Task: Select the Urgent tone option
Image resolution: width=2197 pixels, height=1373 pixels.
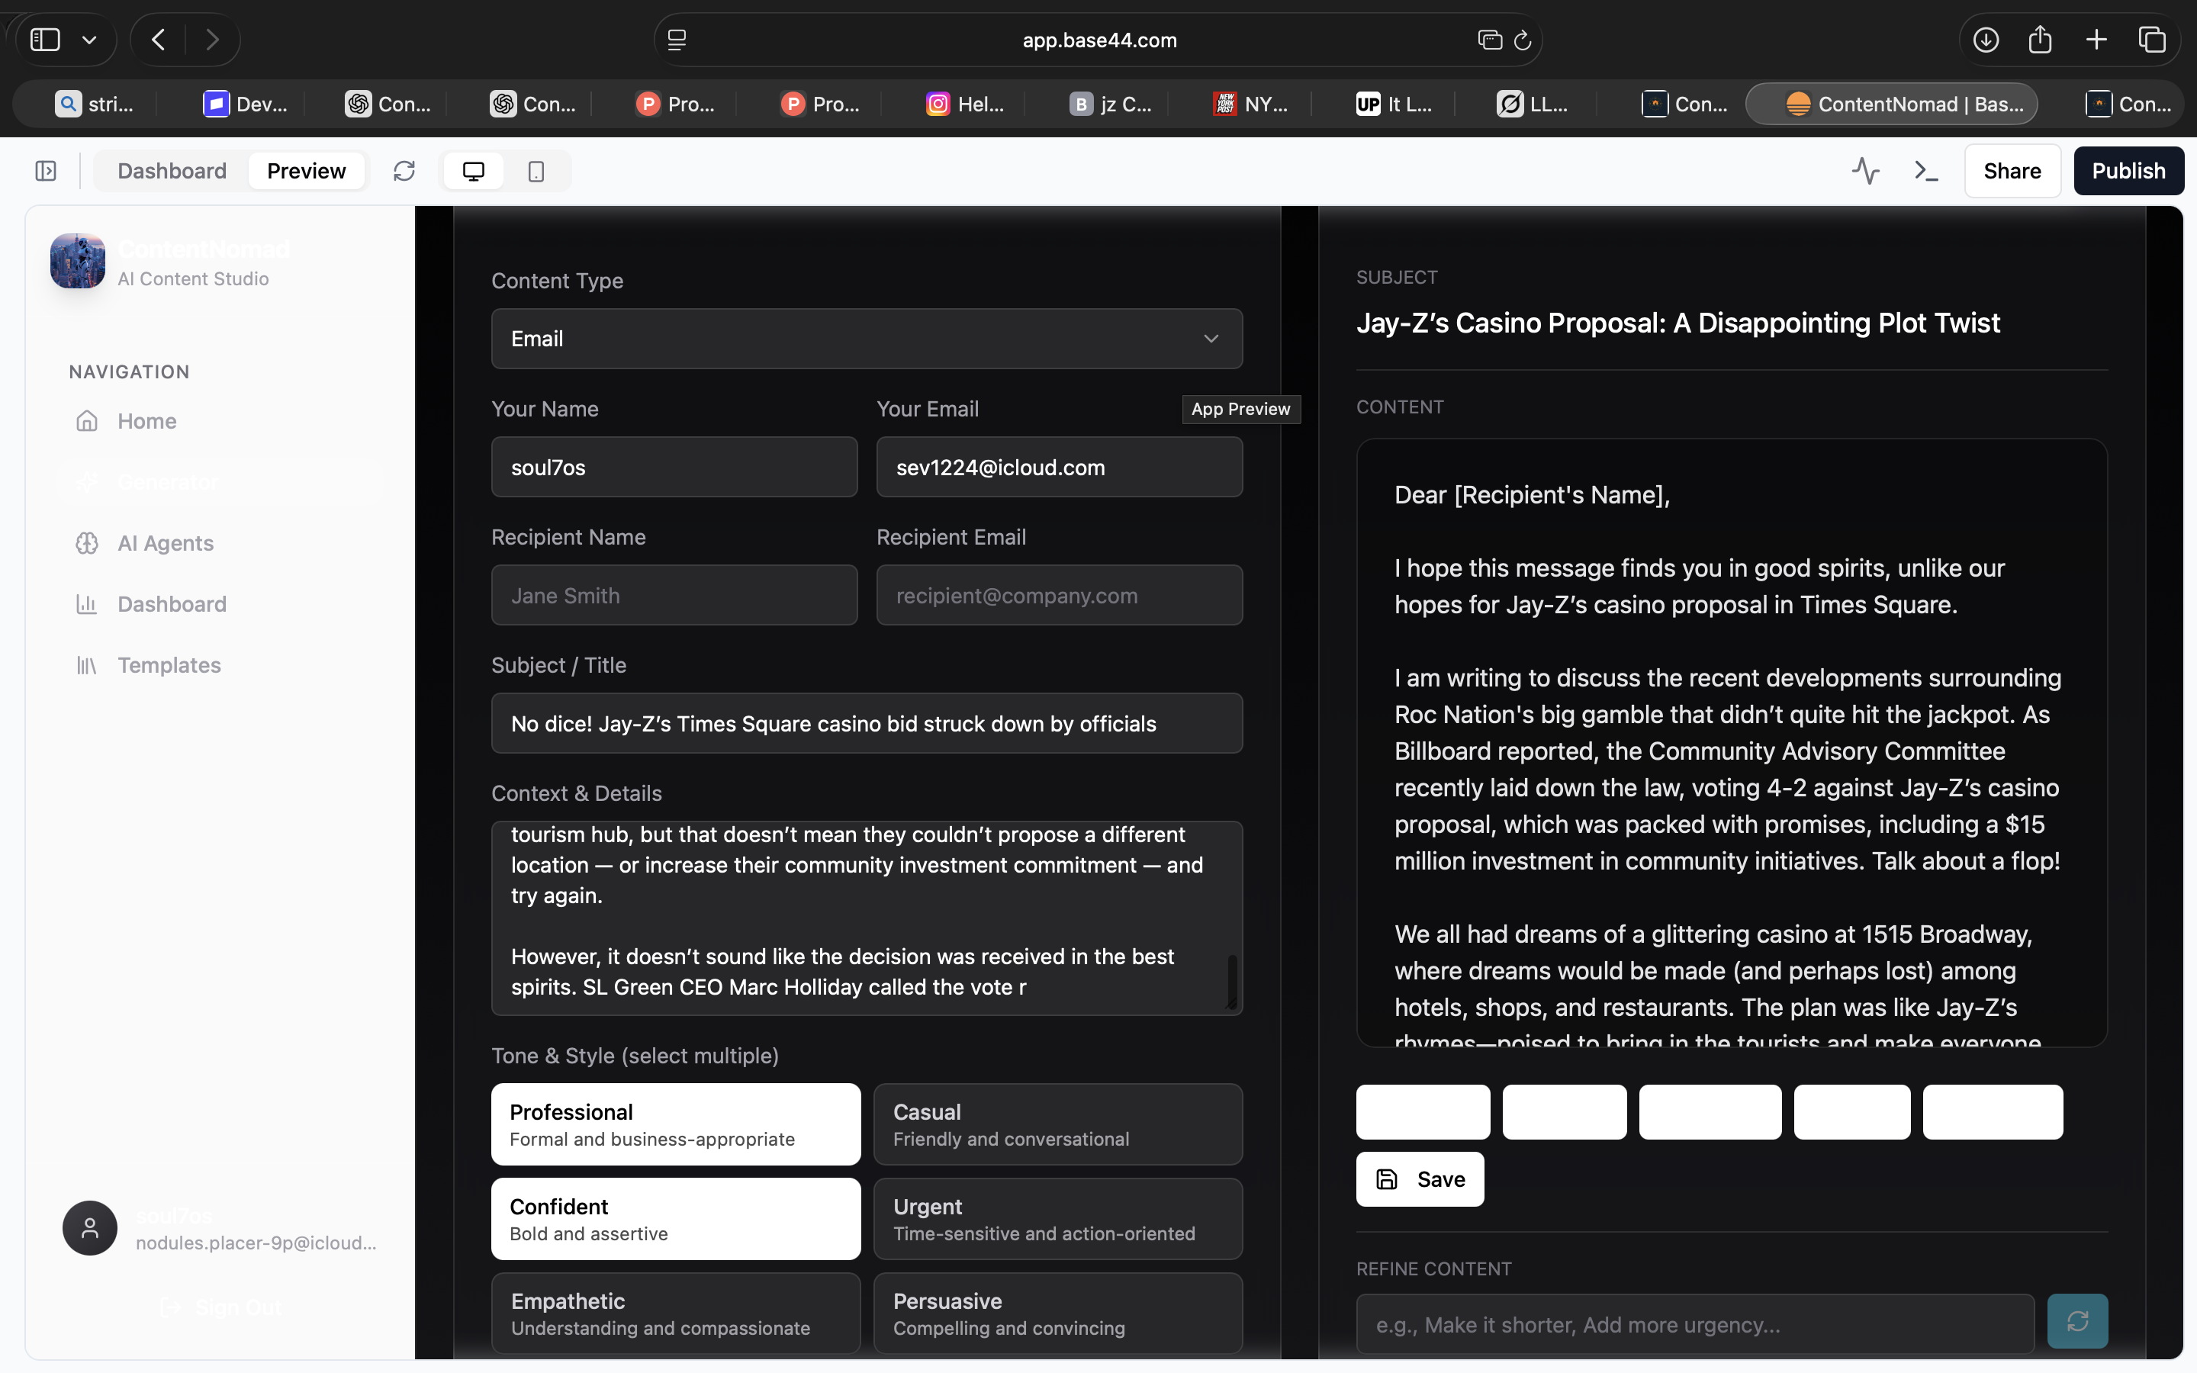Action: (x=1057, y=1219)
